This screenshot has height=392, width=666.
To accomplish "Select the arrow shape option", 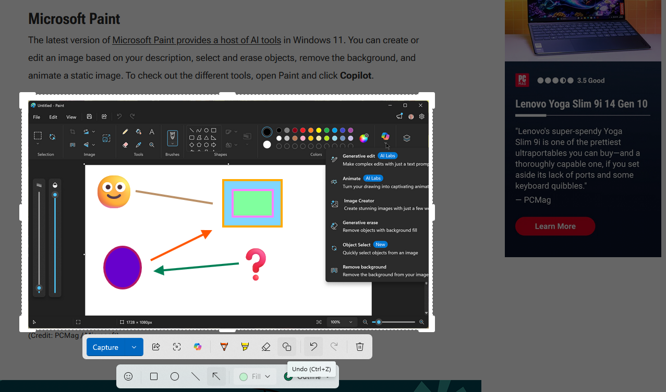I will (216, 376).
